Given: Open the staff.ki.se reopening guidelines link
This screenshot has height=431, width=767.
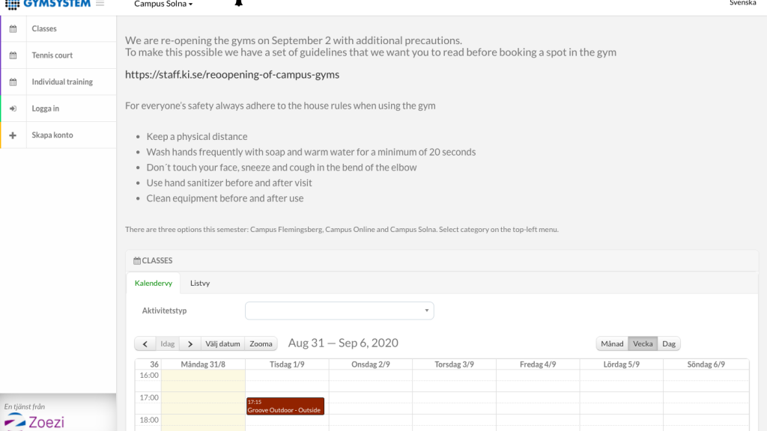Looking at the screenshot, I should (x=232, y=75).
